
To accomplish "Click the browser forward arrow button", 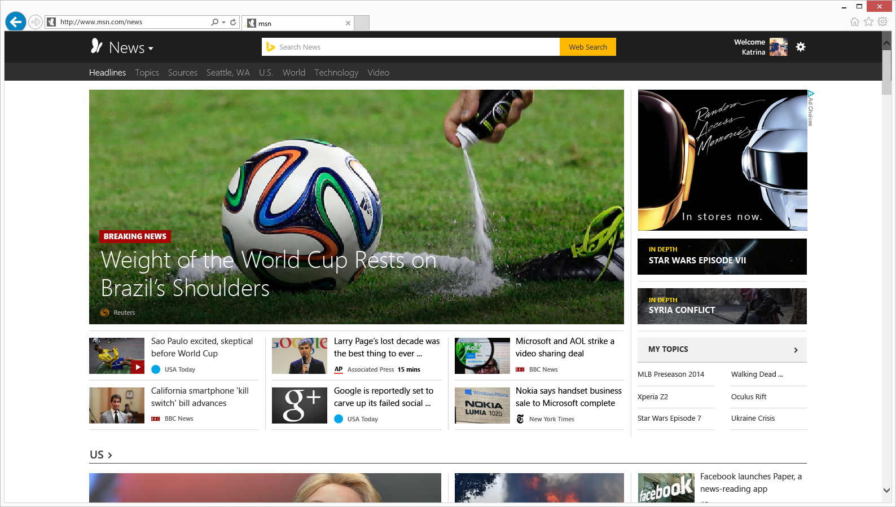I will point(36,22).
